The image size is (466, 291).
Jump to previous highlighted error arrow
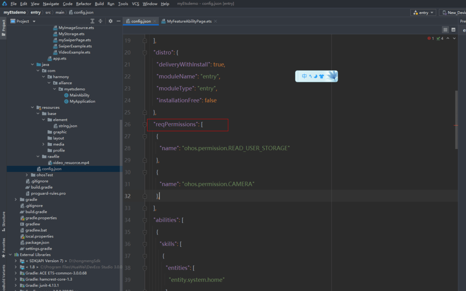(448, 38)
